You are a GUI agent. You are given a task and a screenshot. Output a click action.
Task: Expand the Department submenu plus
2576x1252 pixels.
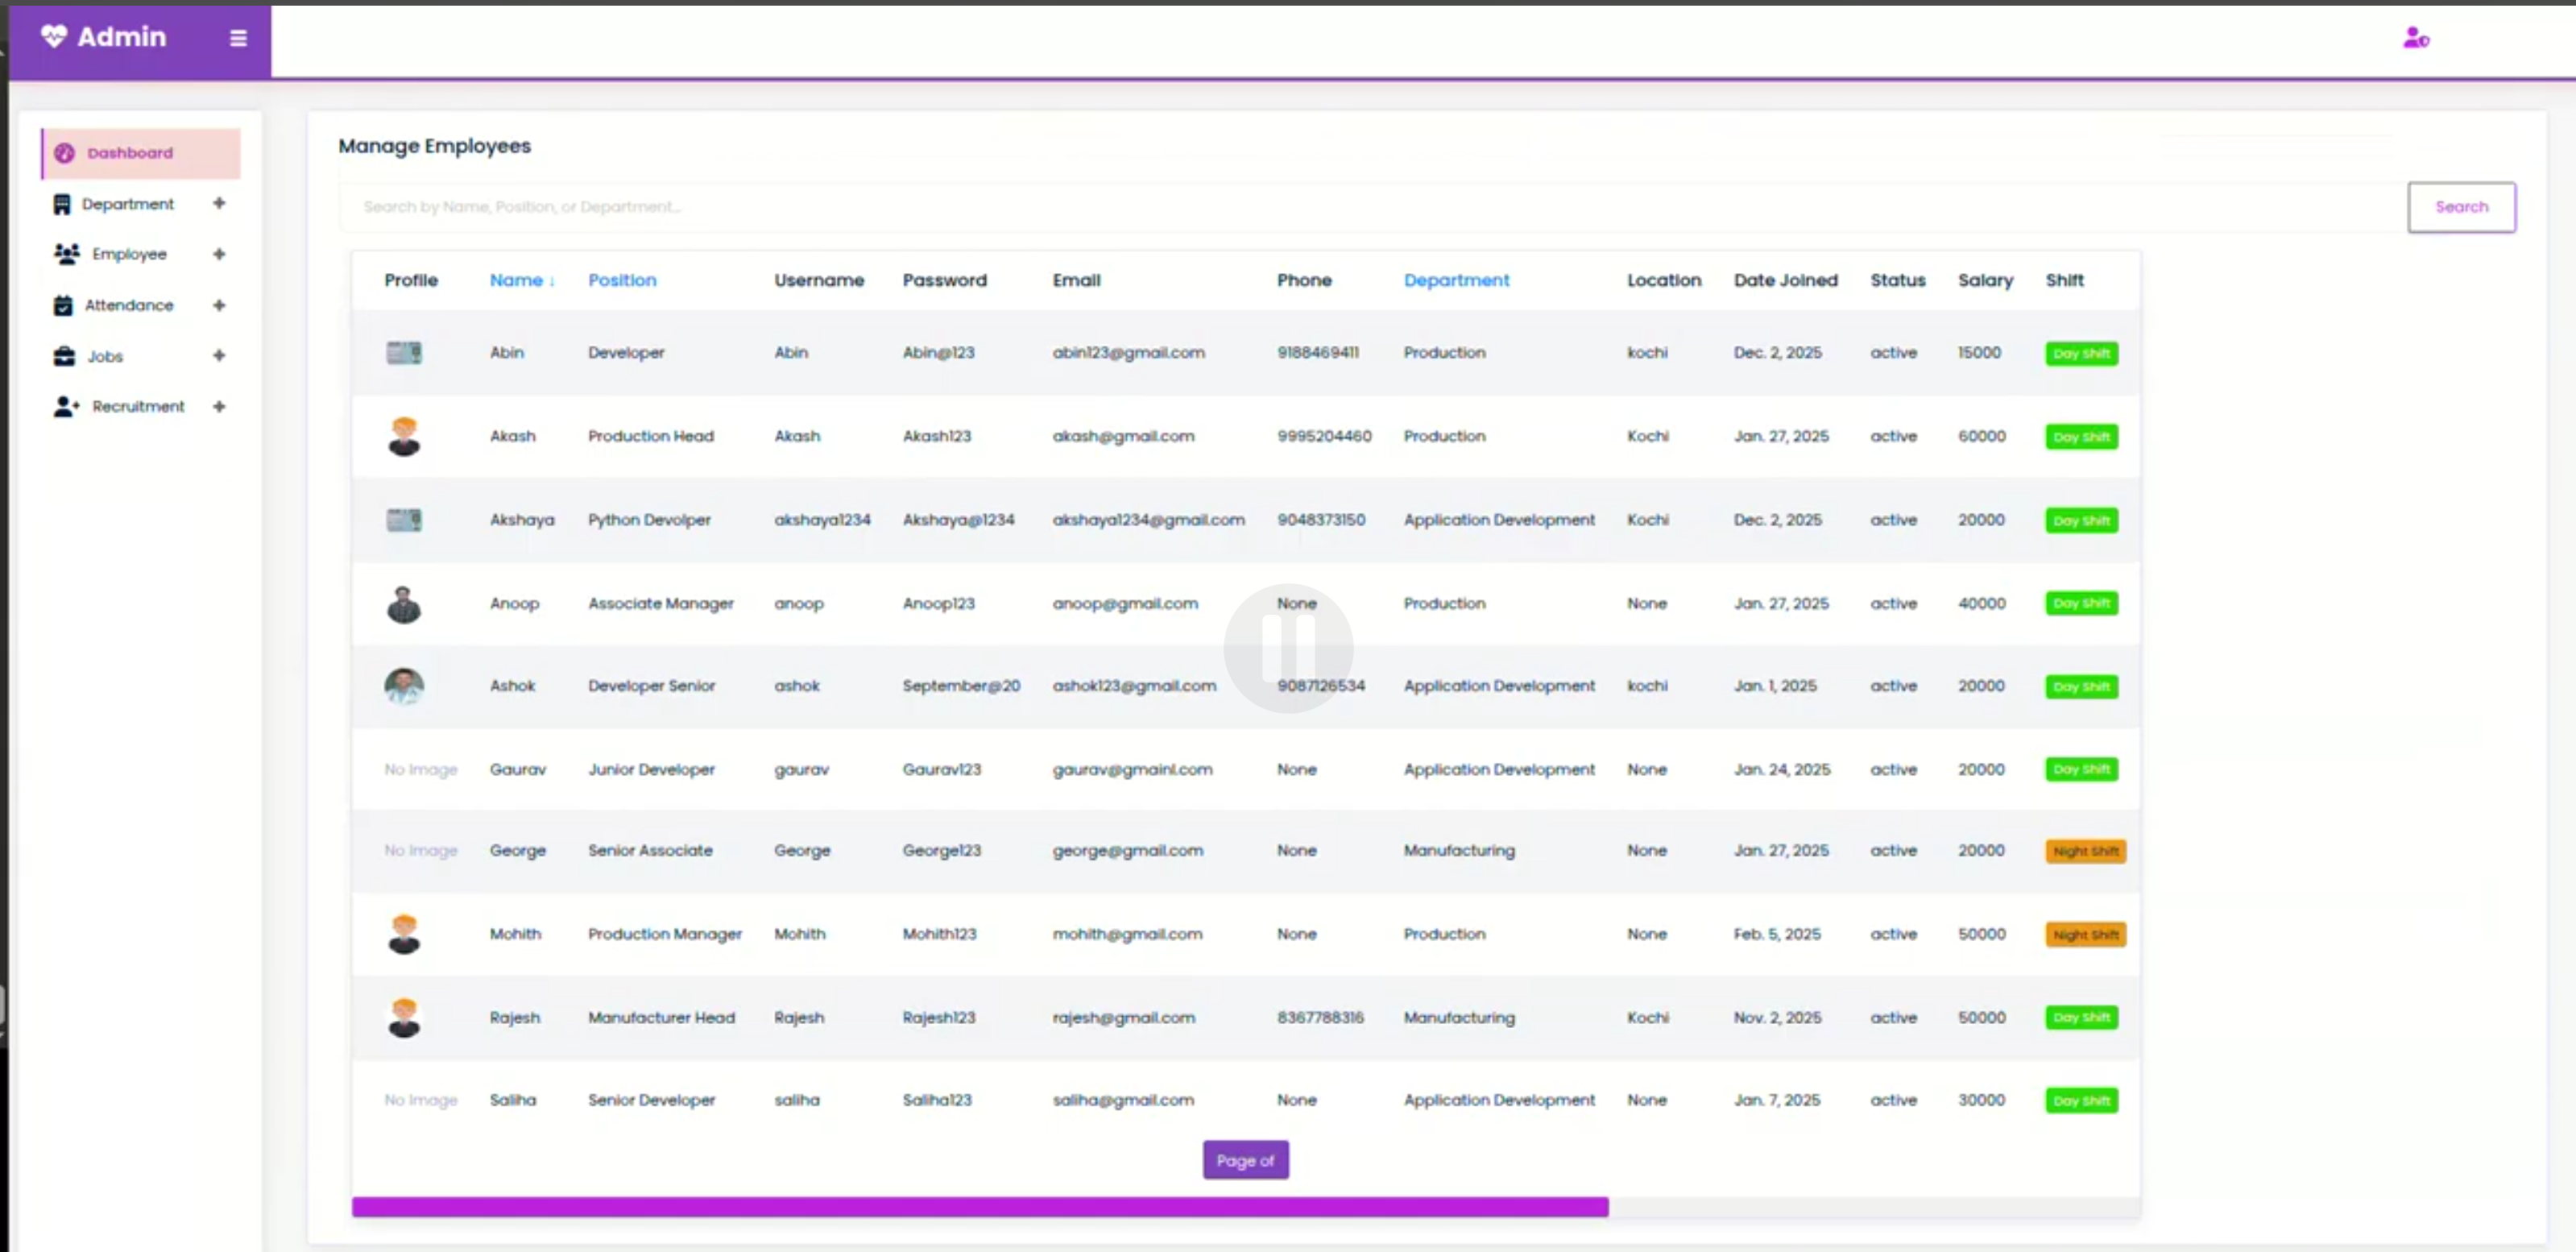click(219, 203)
